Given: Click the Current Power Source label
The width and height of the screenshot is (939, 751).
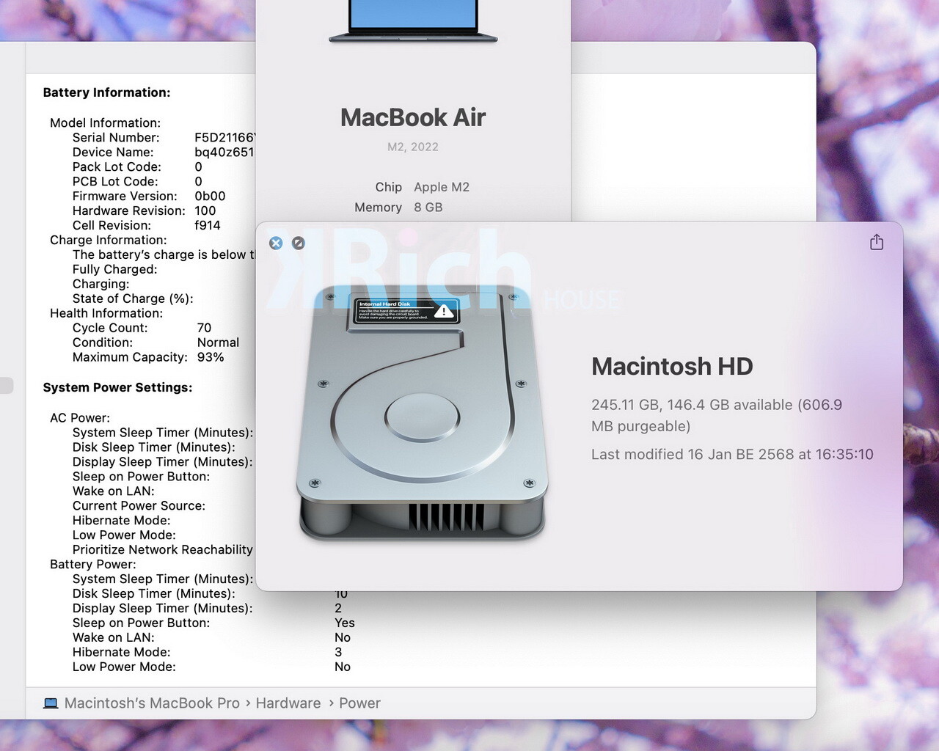Looking at the screenshot, I should click(139, 505).
